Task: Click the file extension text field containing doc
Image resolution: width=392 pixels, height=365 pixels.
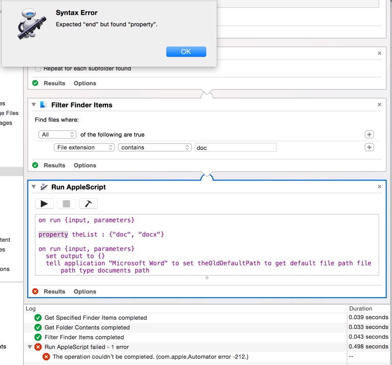Action: click(x=235, y=147)
